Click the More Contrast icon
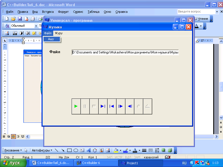The height and width of the screenshot is (167, 223). 21,33
